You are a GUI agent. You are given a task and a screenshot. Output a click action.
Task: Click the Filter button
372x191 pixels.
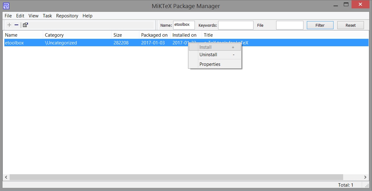coord(320,25)
